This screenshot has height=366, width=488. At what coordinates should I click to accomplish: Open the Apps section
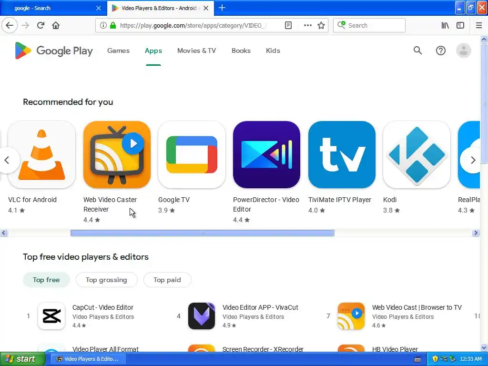153,51
